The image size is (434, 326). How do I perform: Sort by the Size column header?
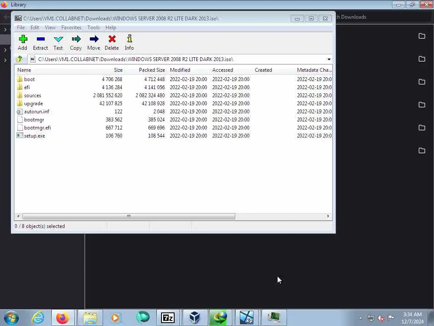(103, 70)
